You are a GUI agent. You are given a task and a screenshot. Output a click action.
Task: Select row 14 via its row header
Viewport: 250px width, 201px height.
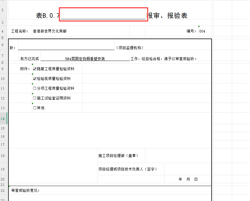click(x=3, y=119)
